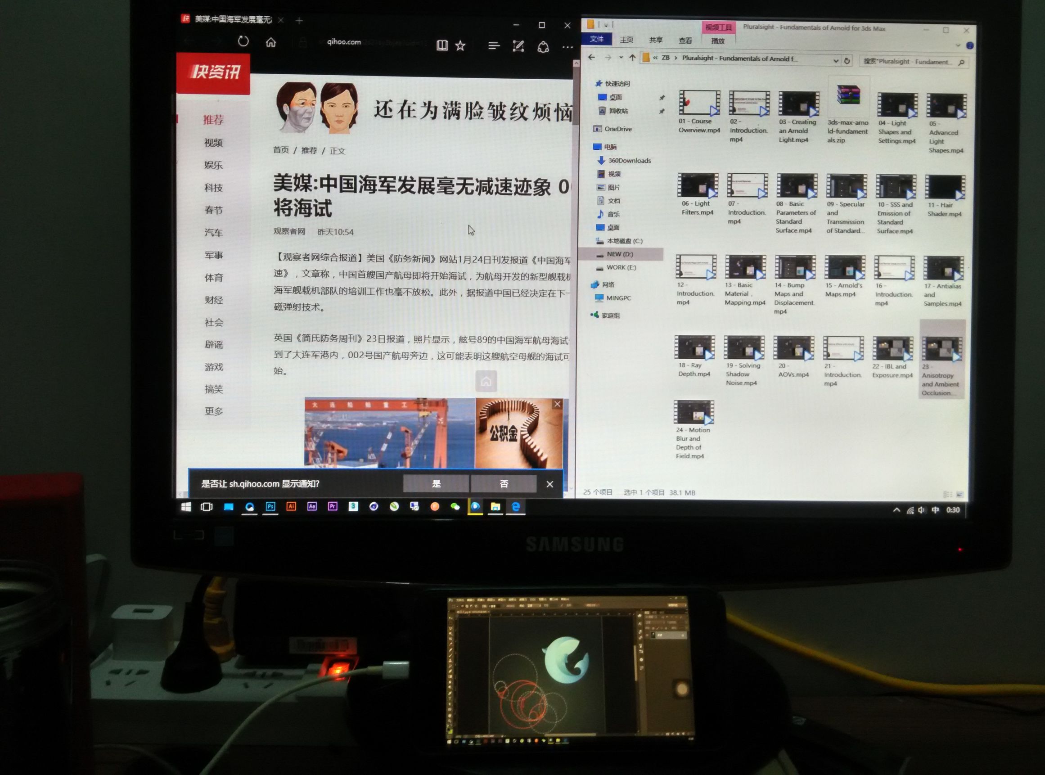The width and height of the screenshot is (1045, 775).
Task: Expand the Explorer ribbon chevron
Action: (958, 45)
